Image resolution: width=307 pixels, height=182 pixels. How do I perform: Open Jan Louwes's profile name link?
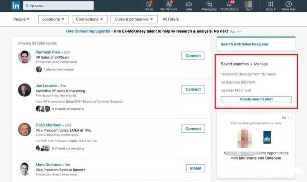tap(46, 86)
